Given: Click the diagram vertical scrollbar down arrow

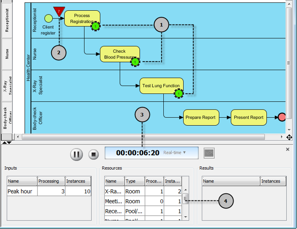Looking at the screenshot, I should [x=289, y=130].
